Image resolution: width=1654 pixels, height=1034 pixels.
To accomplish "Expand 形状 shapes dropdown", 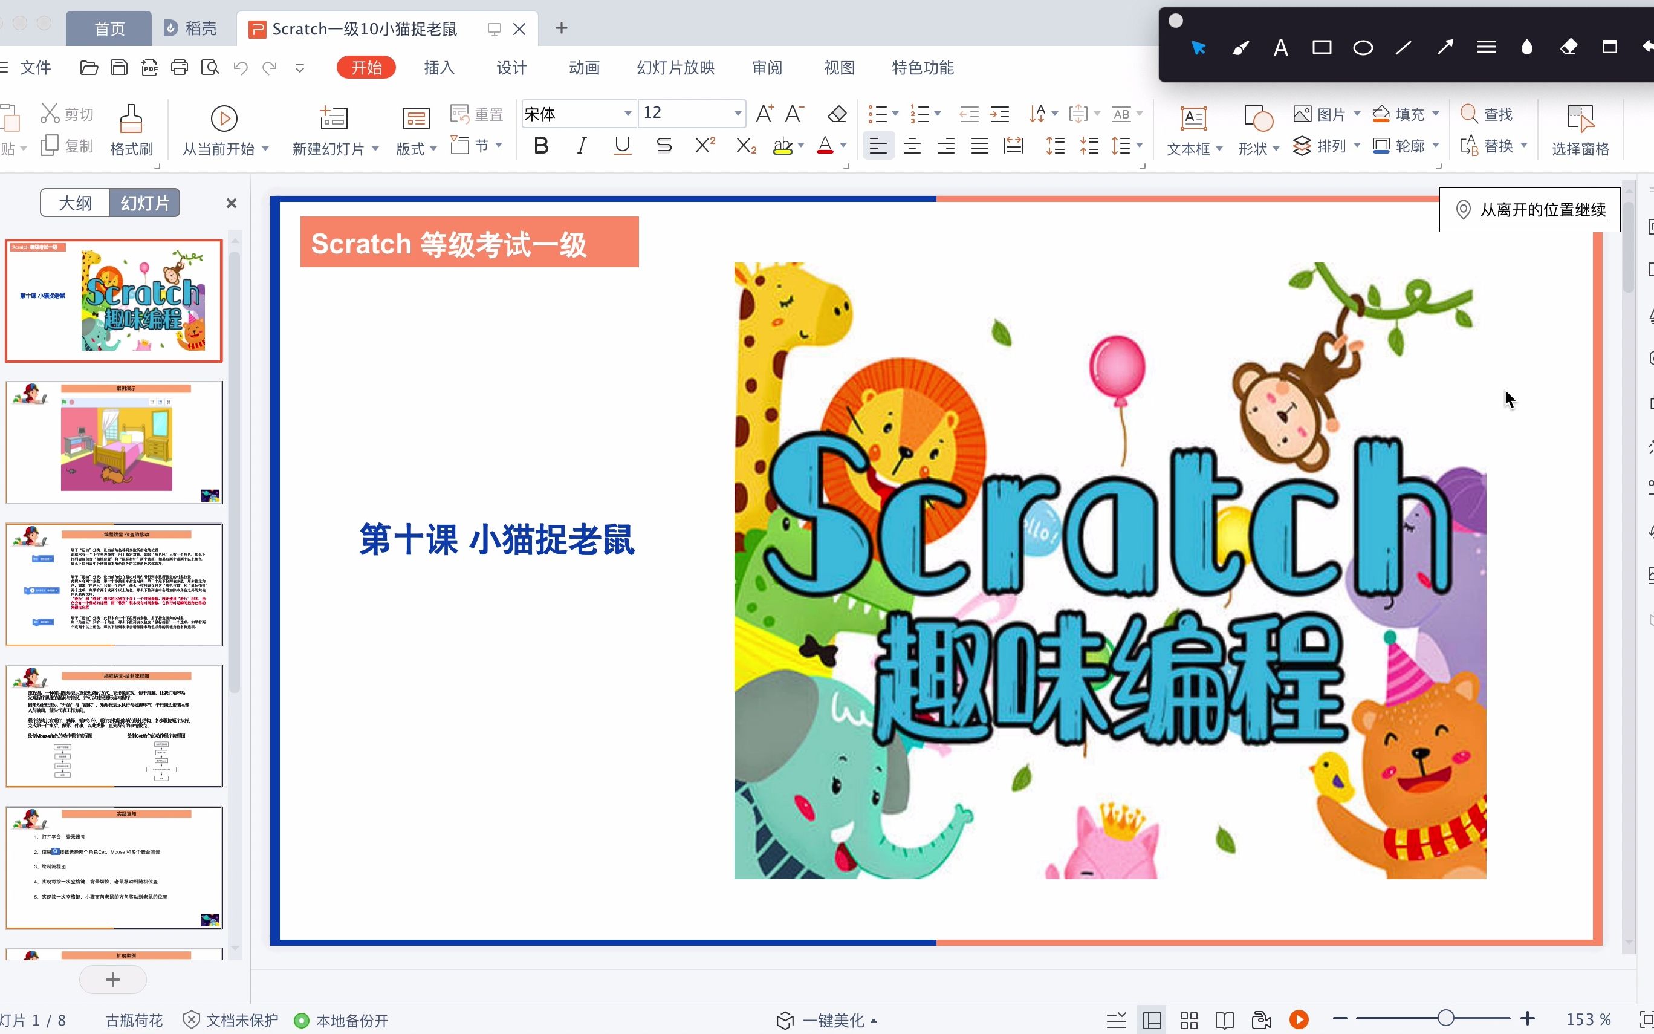I will pyautogui.click(x=1276, y=148).
